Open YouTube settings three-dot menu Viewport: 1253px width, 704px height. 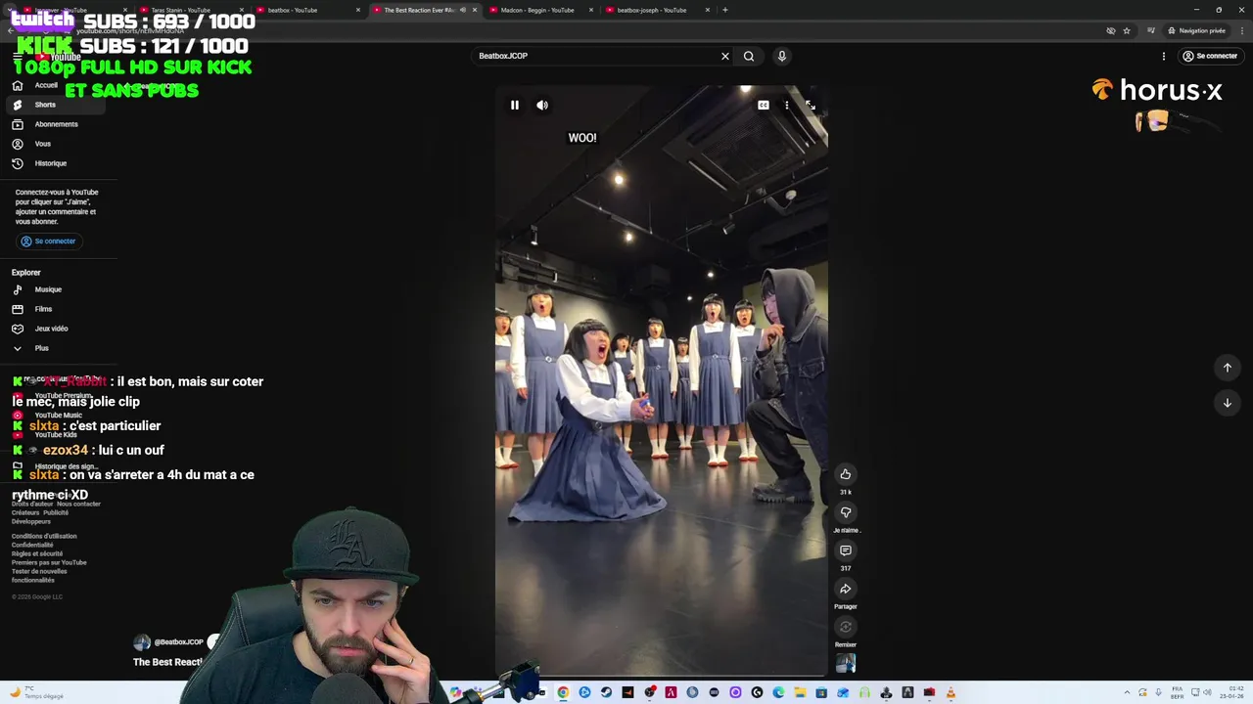coord(1163,56)
